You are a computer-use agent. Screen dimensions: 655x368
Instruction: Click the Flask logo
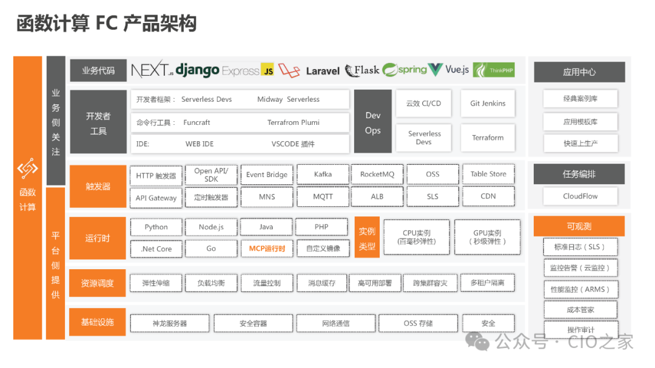[x=362, y=70]
